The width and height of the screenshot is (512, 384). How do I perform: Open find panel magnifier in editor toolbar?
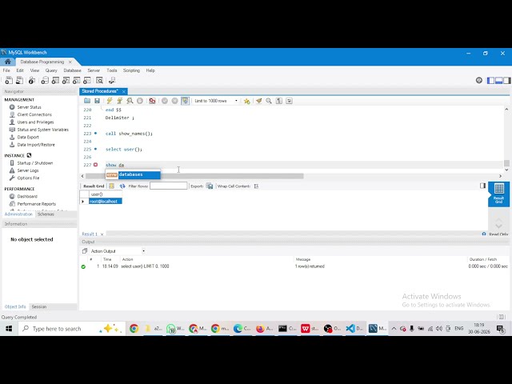click(269, 101)
